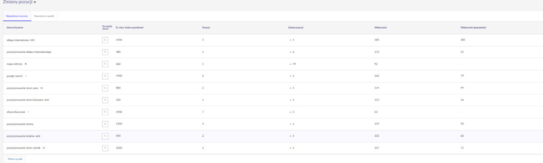Open keyword details for pozycjonowanie stron cennik
This screenshot has width=543, height=163.
105,148
